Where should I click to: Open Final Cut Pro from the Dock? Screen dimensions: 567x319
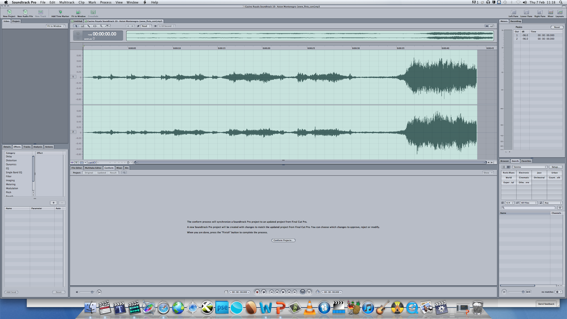[105, 308]
